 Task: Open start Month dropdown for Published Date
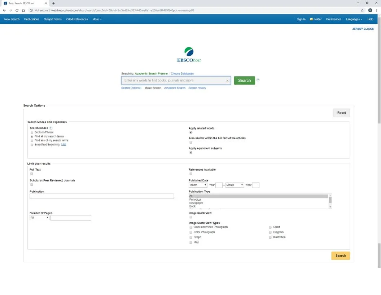click(x=198, y=185)
